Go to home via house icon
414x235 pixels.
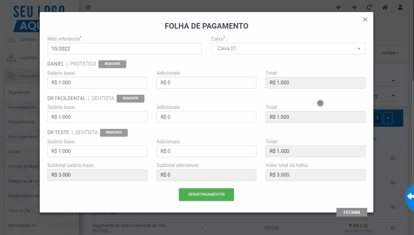click(385, 7)
